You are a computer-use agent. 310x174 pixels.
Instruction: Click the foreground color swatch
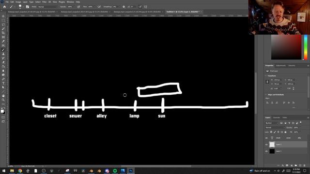pos(2,111)
